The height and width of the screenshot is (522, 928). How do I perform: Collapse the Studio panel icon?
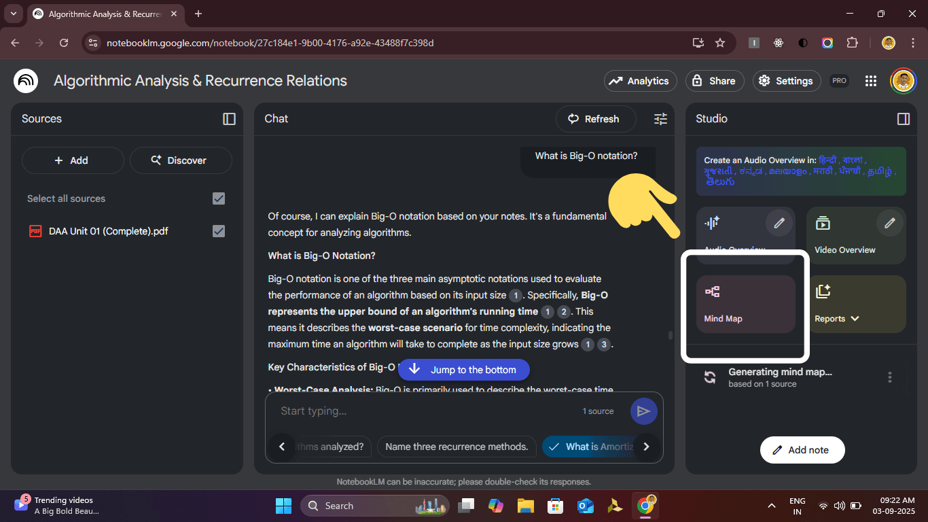coord(903,119)
